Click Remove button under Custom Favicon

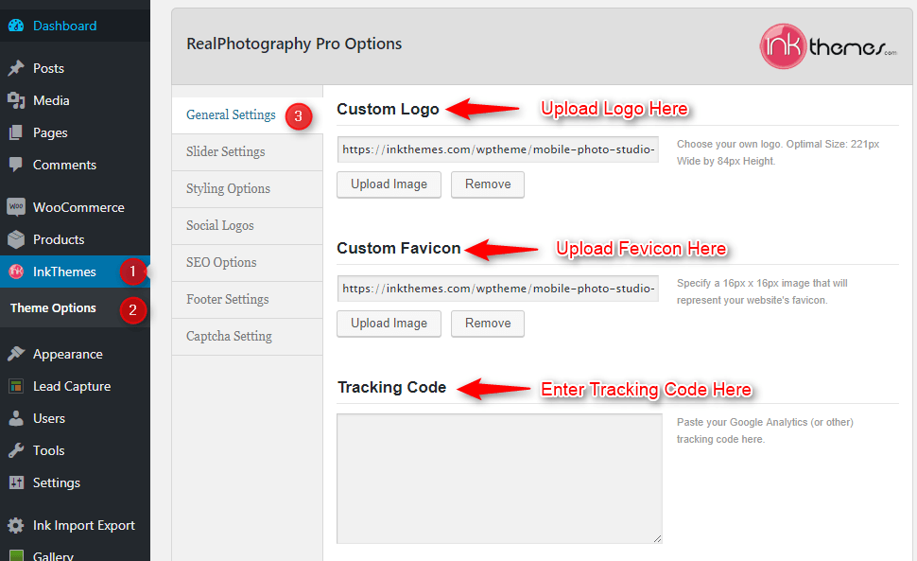488,324
